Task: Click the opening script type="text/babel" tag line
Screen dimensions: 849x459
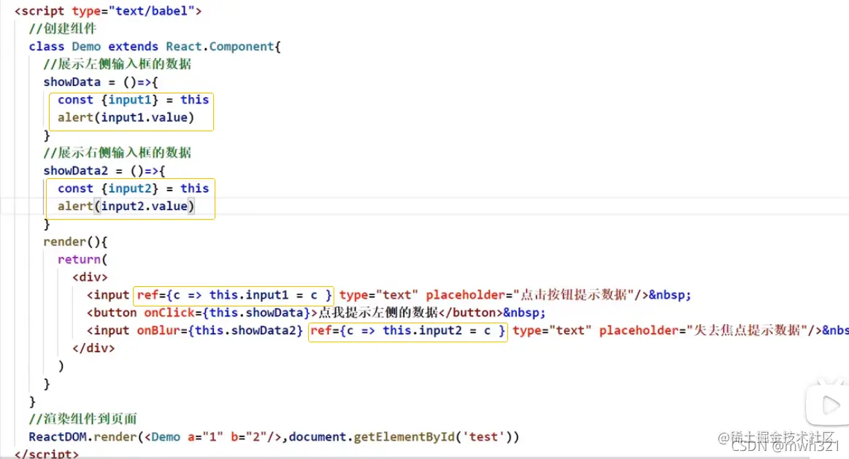Action: (108, 11)
